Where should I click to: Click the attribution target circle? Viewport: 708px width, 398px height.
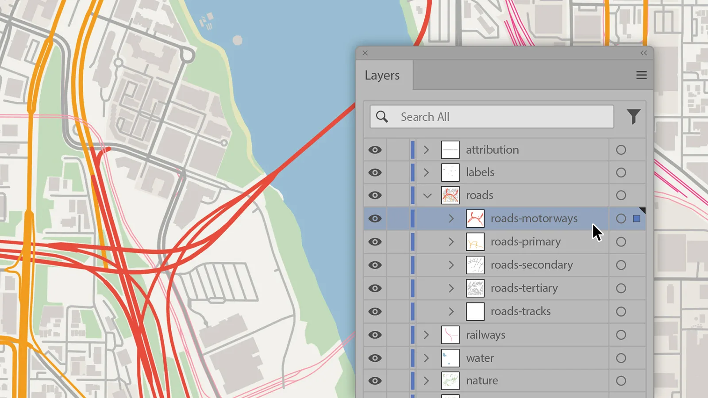coord(621,150)
